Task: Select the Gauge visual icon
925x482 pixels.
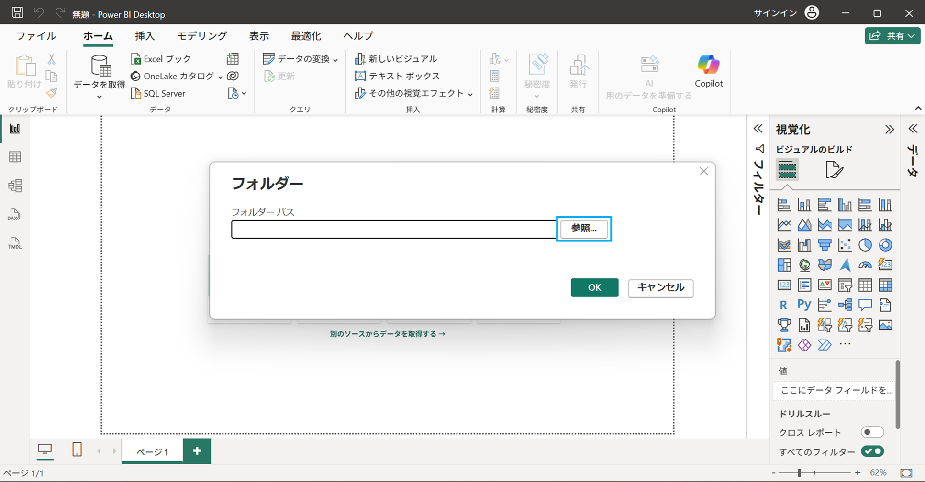Action: 865,264
